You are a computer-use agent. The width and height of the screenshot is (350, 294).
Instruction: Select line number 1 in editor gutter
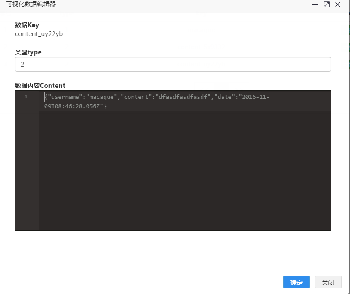click(26, 97)
